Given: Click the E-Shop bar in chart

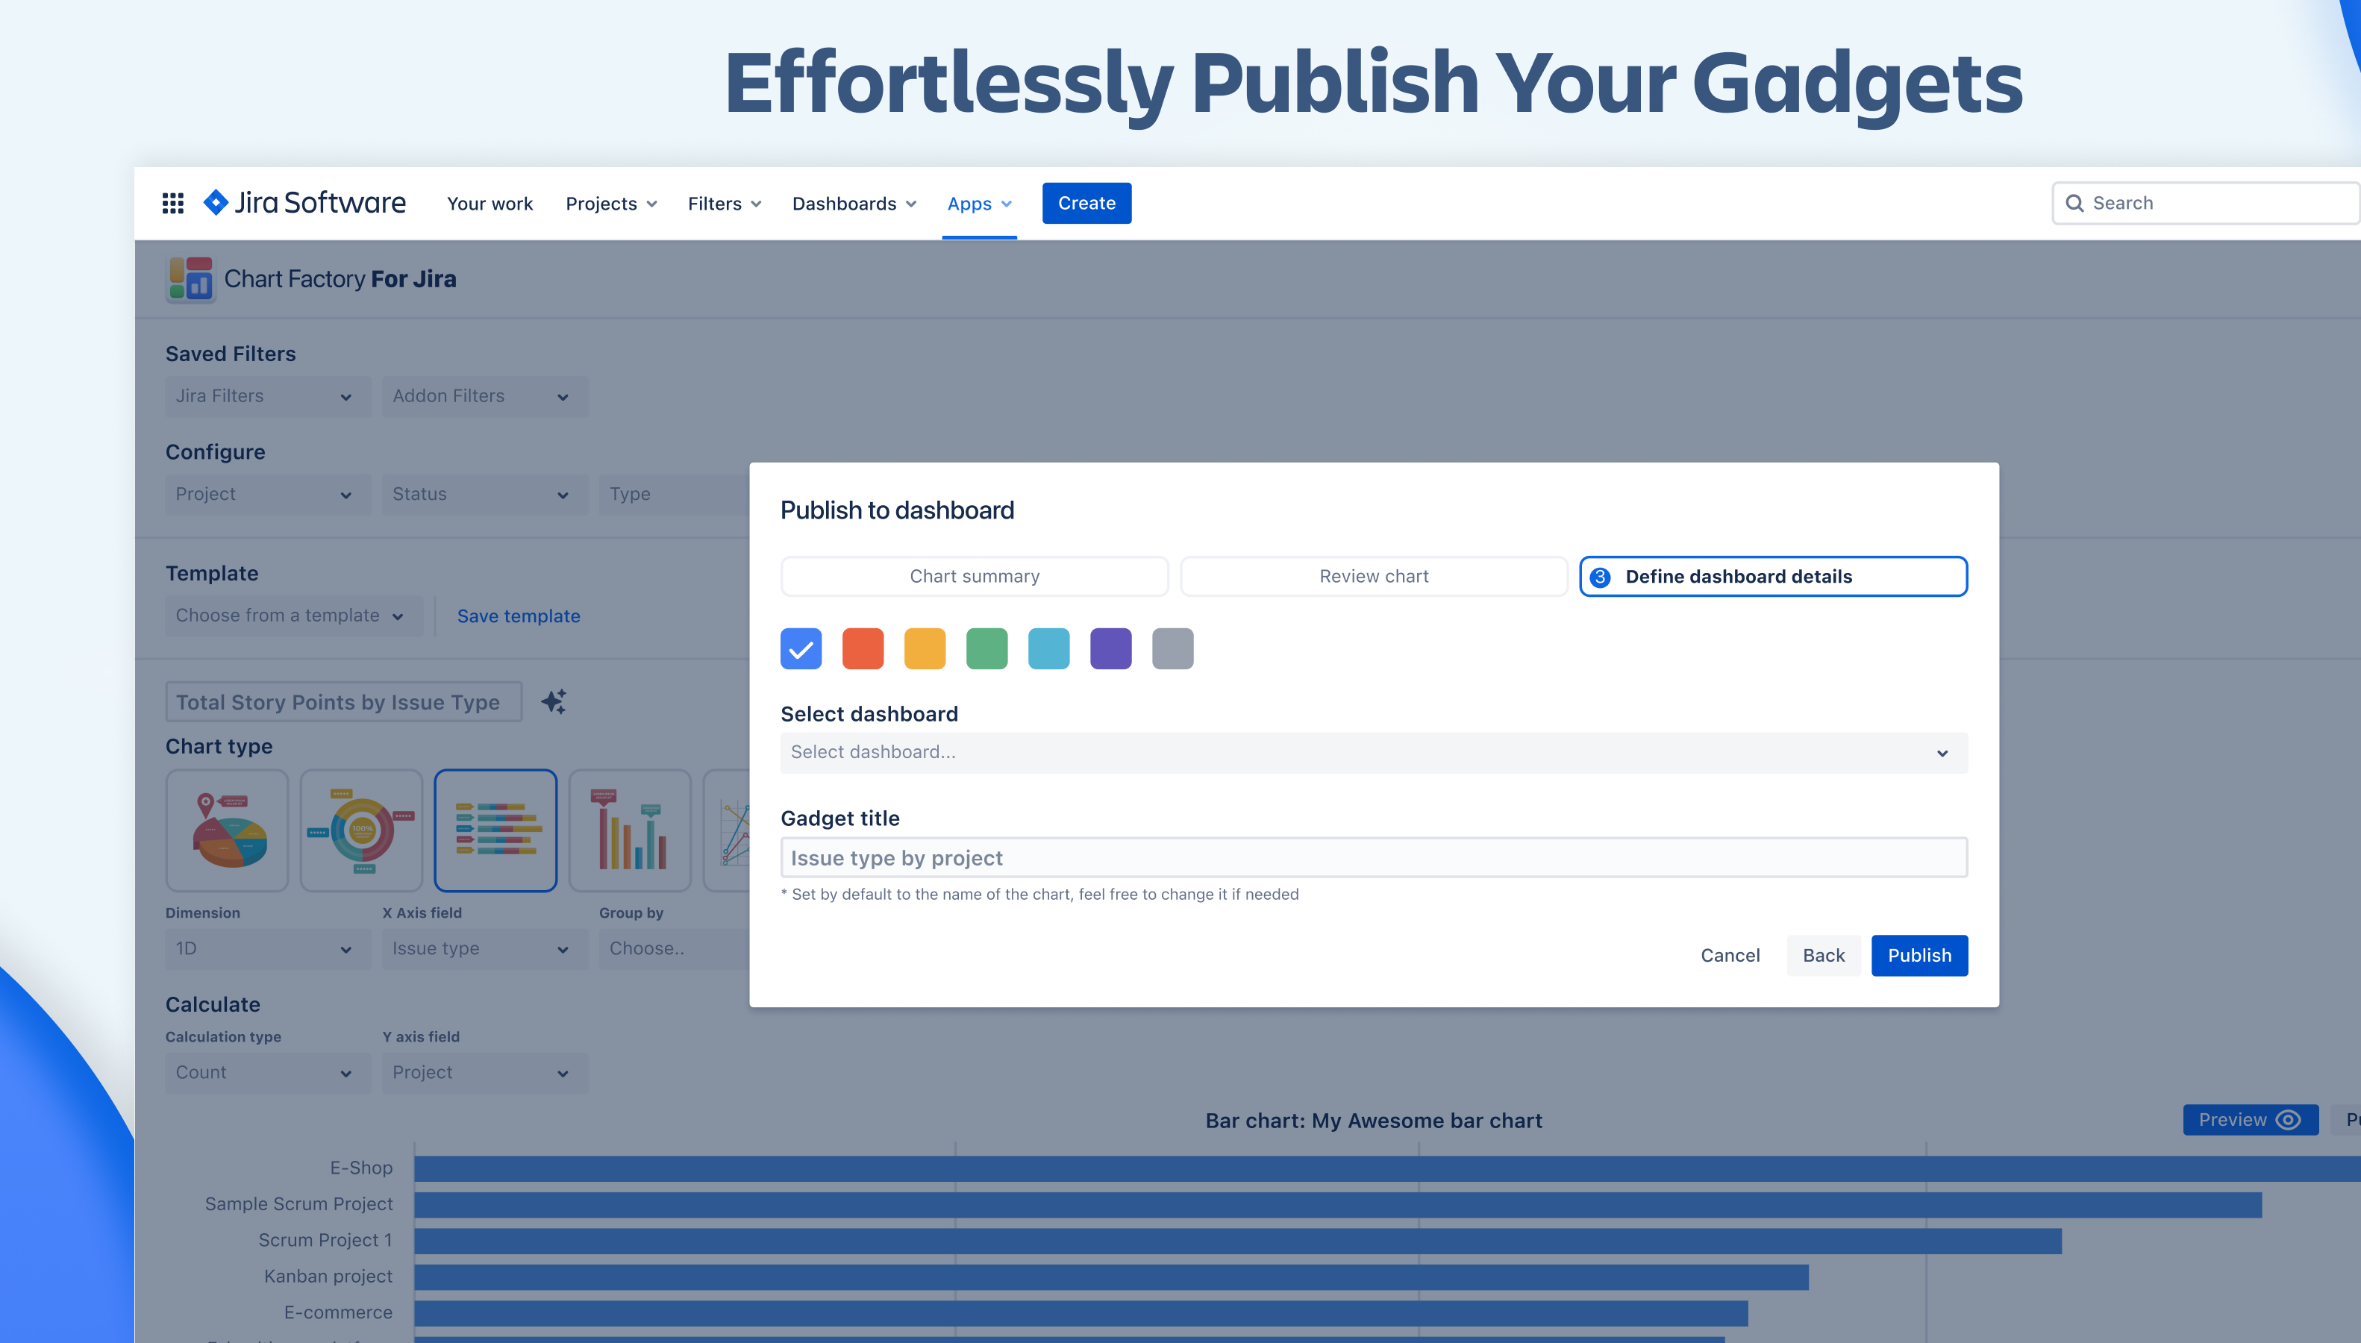Looking at the screenshot, I should (x=1387, y=1168).
